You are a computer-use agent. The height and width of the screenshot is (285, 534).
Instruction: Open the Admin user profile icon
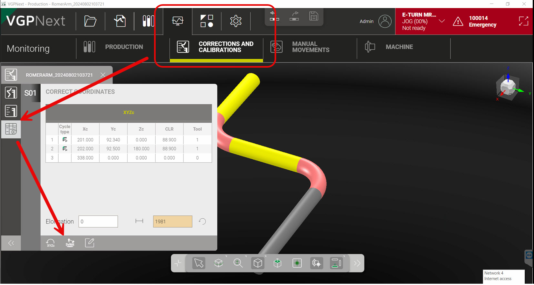[x=385, y=21]
